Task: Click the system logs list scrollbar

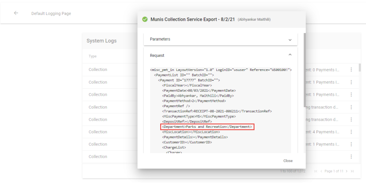Action: click(x=359, y=68)
